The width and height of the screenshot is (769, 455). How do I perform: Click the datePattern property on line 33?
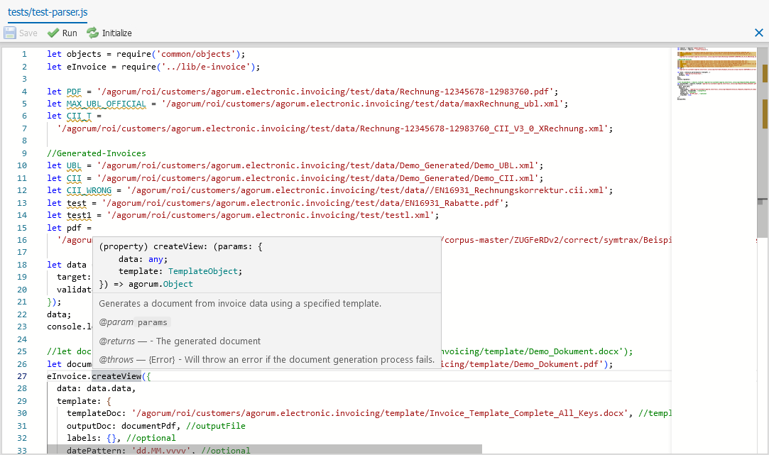point(96,450)
